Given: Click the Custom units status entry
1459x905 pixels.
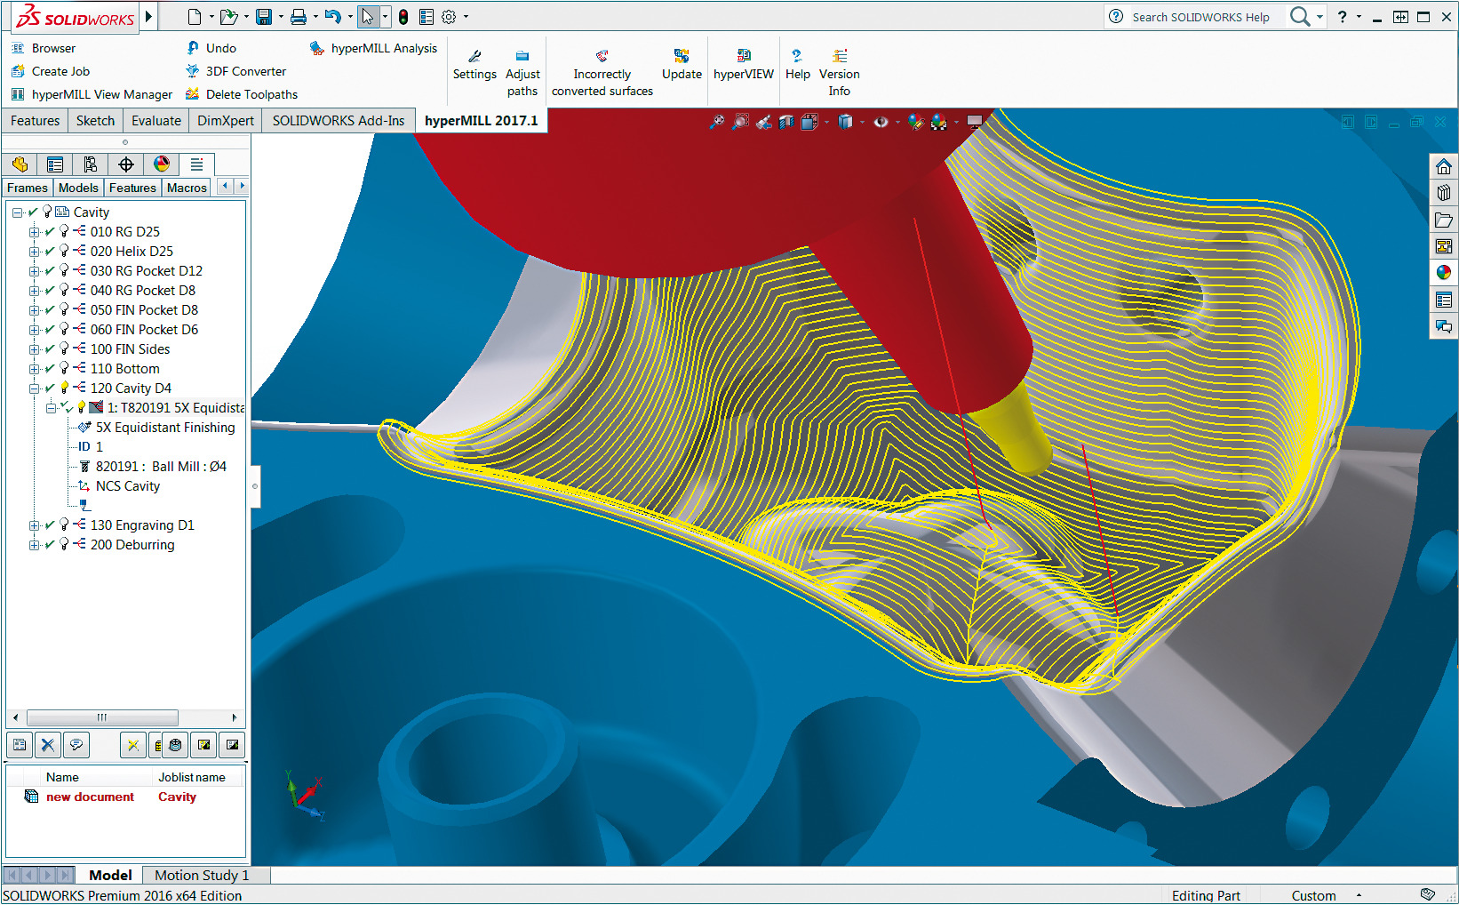Looking at the screenshot, I should (1313, 895).
